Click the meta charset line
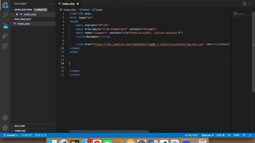This screenshot has height=143, width=255. 92,25
